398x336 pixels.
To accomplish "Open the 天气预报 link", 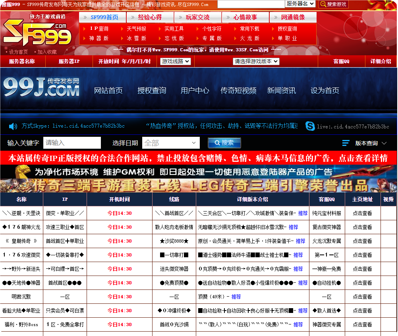I will pos(136,29).
